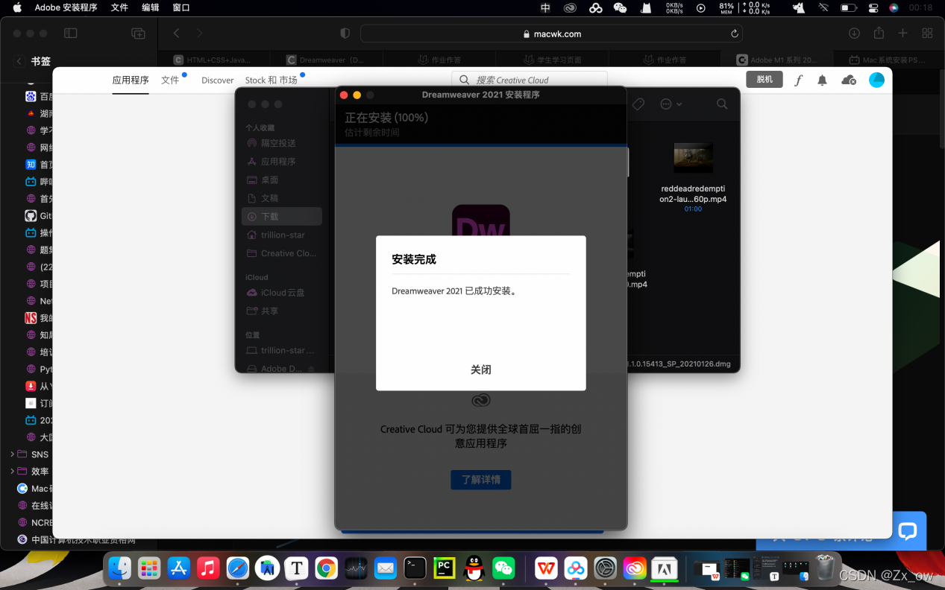
Task: Open the Adobe 安装程序 menu
Action: tap(66, 7)
